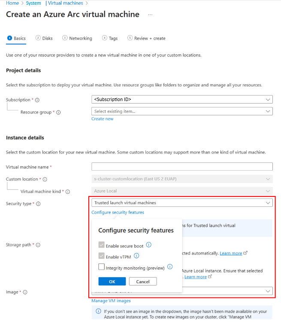Viewport: 281px width, 322px height.
Task: Expand the Resource group dropdown
Action: click(182, 111)
